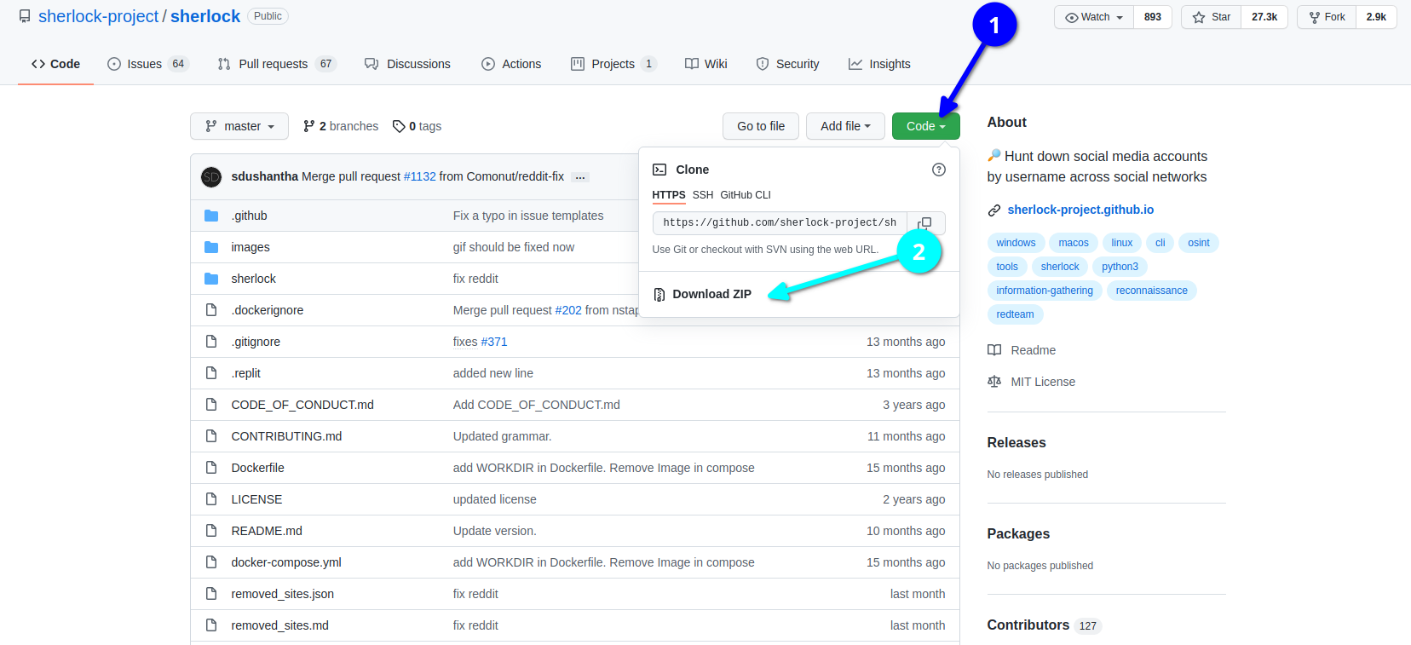
Task: Click the python3 topic tag
Action: tap(1120, 267)
